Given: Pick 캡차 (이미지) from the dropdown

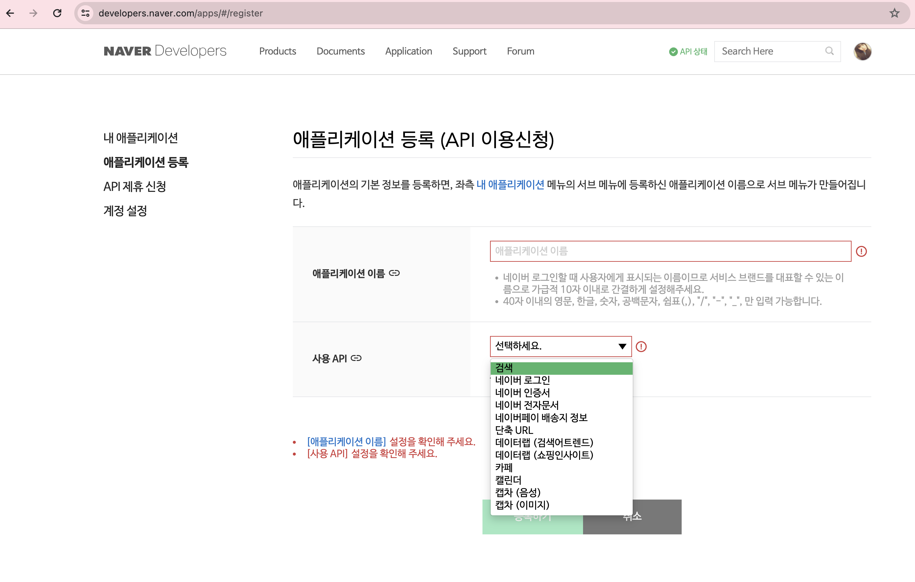Looking at the screenshot, I should [x=522, y=505].
